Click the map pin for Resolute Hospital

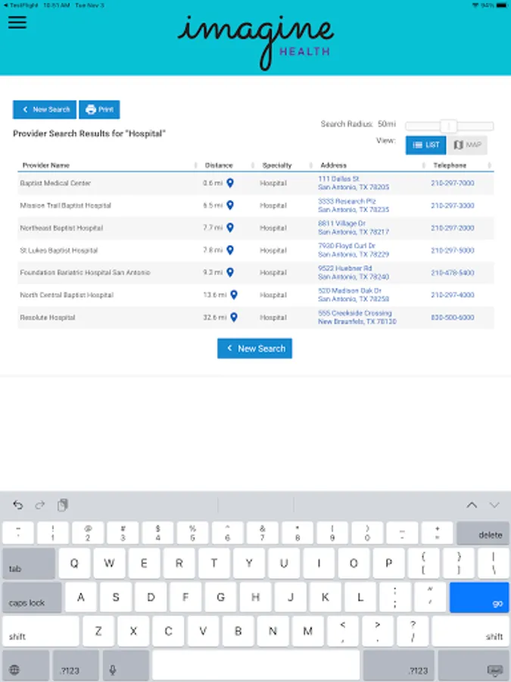coord(234,318)
